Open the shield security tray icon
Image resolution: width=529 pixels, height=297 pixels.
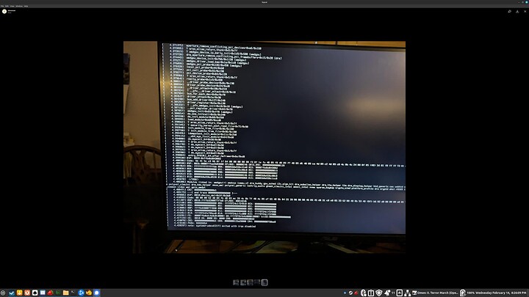pos(378,293)
